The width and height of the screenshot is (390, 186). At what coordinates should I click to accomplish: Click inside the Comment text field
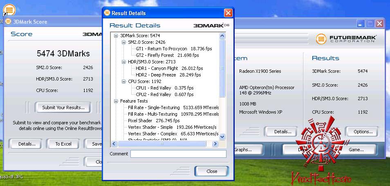coord(178,154)
